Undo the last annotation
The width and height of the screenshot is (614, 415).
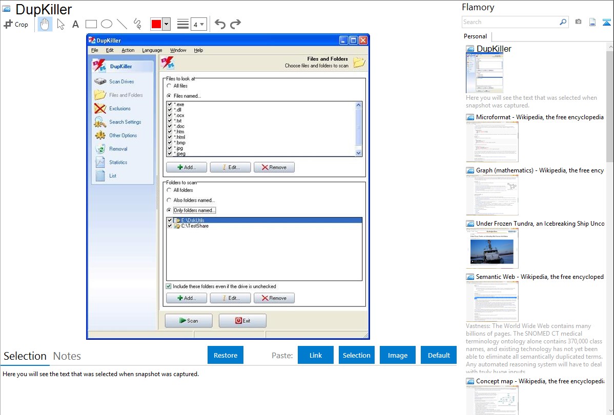[x=220, y=24]
